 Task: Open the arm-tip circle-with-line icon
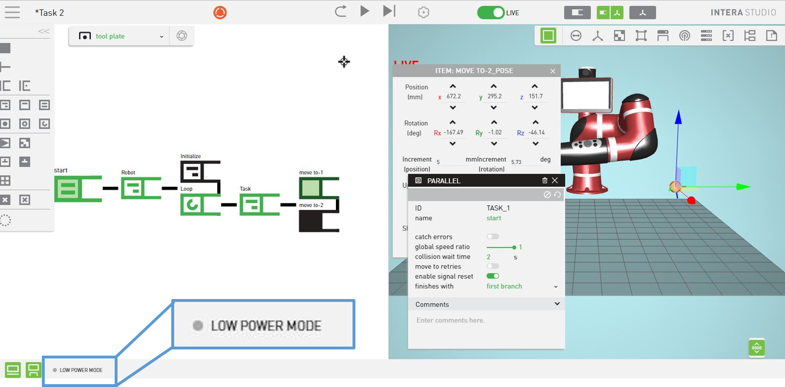pos(576,36)
